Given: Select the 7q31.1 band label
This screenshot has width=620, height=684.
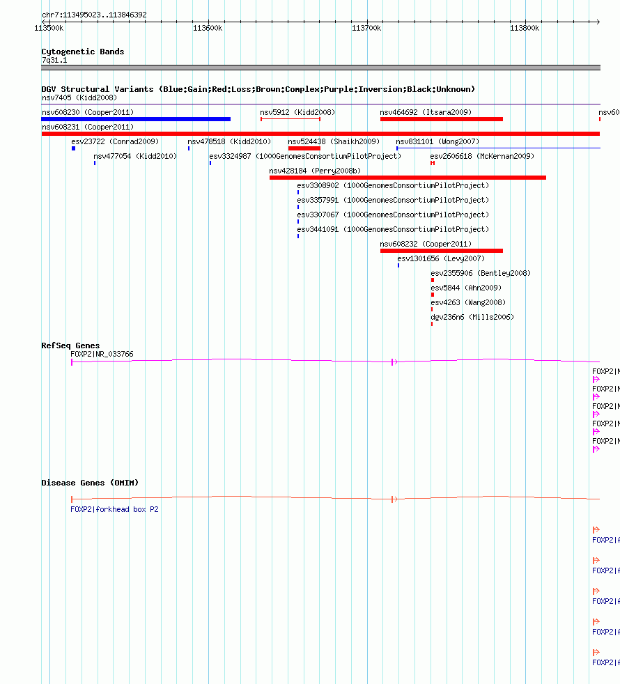Looking at the screenshot, I should point(54,60).
